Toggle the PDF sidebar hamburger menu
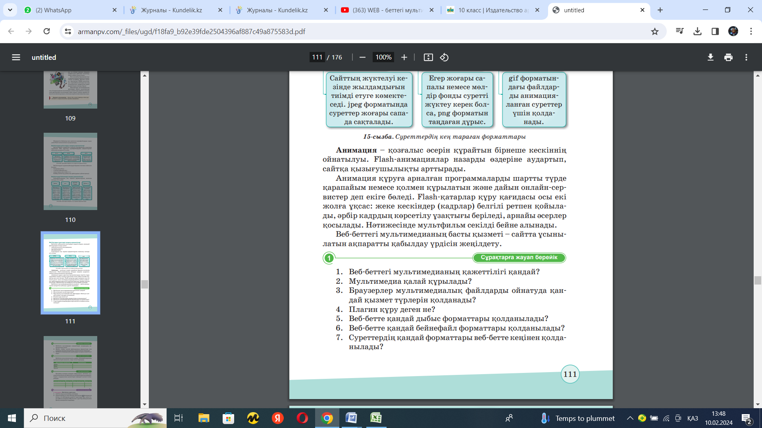Viewport: 762px width, 428px height. (16, 57)
